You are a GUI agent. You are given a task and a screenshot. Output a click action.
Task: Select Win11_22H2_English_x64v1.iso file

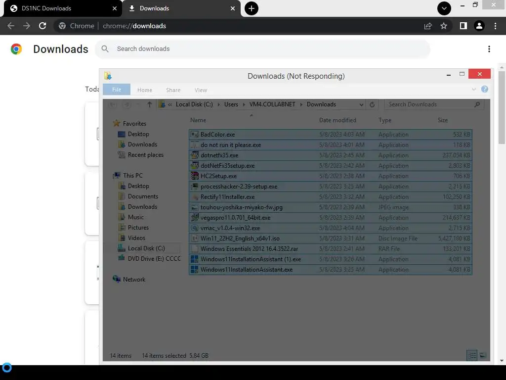331,238
